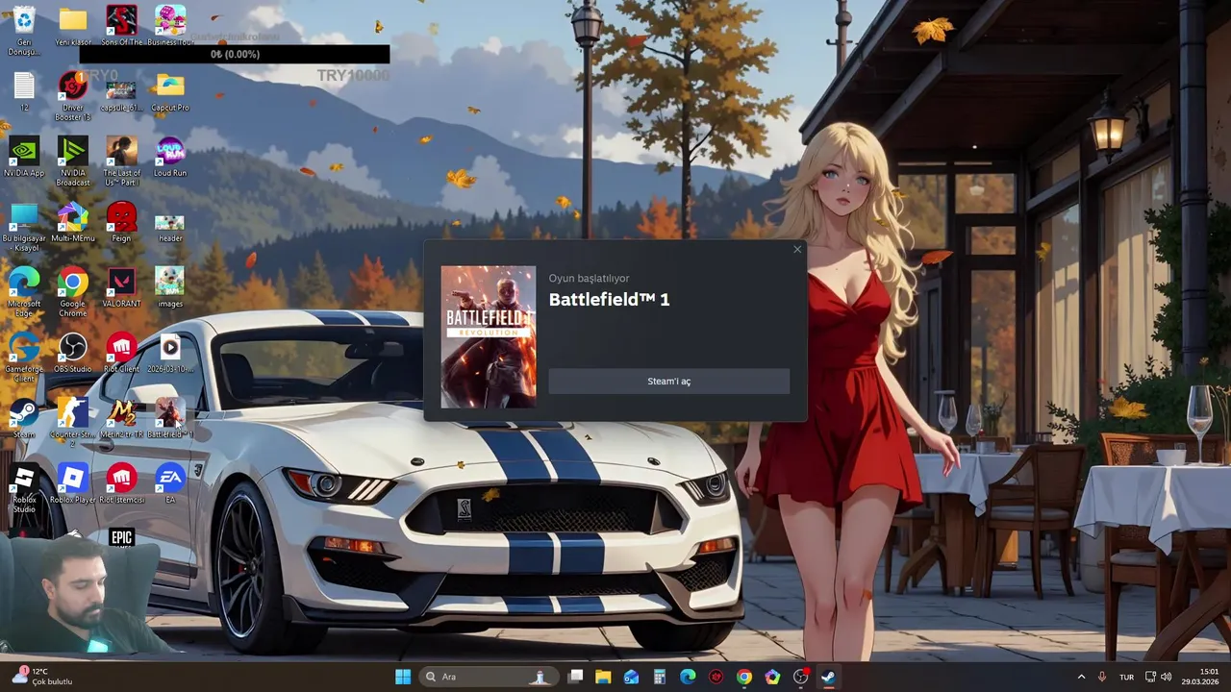This screenshot has width=1231, height=692.
Task: Select the Counter-Strike 2 desktop shortcut
Action: pyautogui.click(x=73, y=423)
